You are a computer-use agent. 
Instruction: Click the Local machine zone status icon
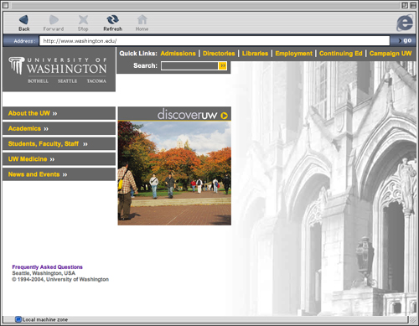click(18, 319)
